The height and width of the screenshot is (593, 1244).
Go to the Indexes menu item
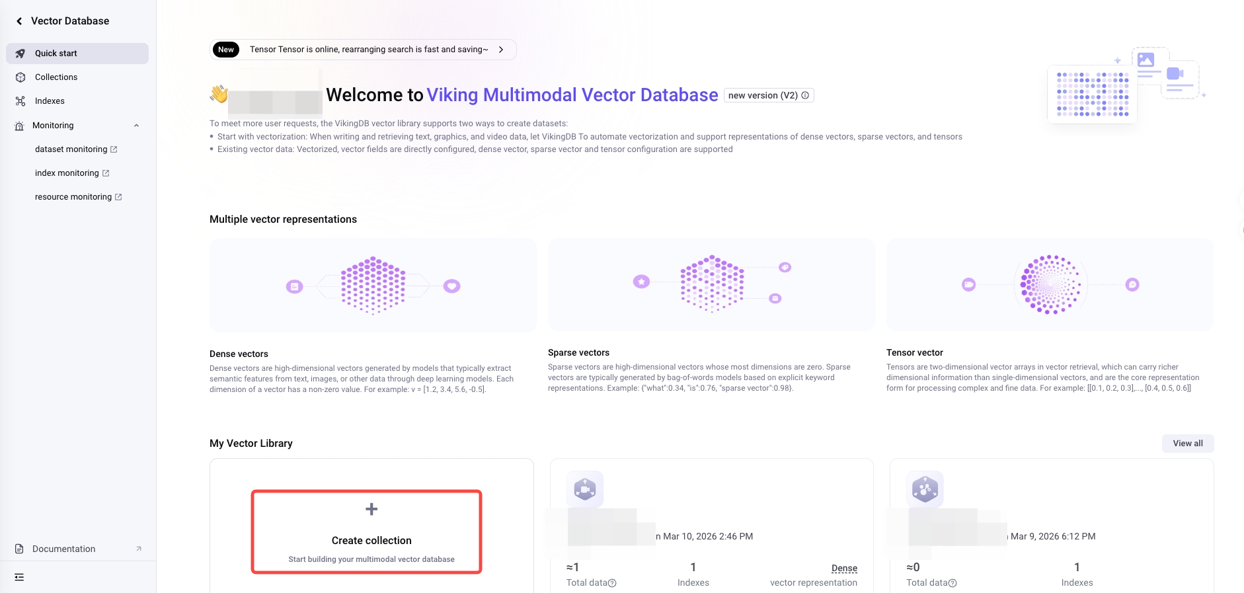50,101
